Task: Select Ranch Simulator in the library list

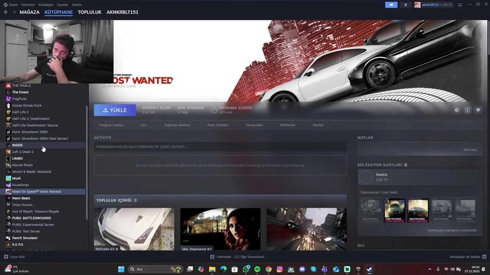Action: tap(43, 238)
